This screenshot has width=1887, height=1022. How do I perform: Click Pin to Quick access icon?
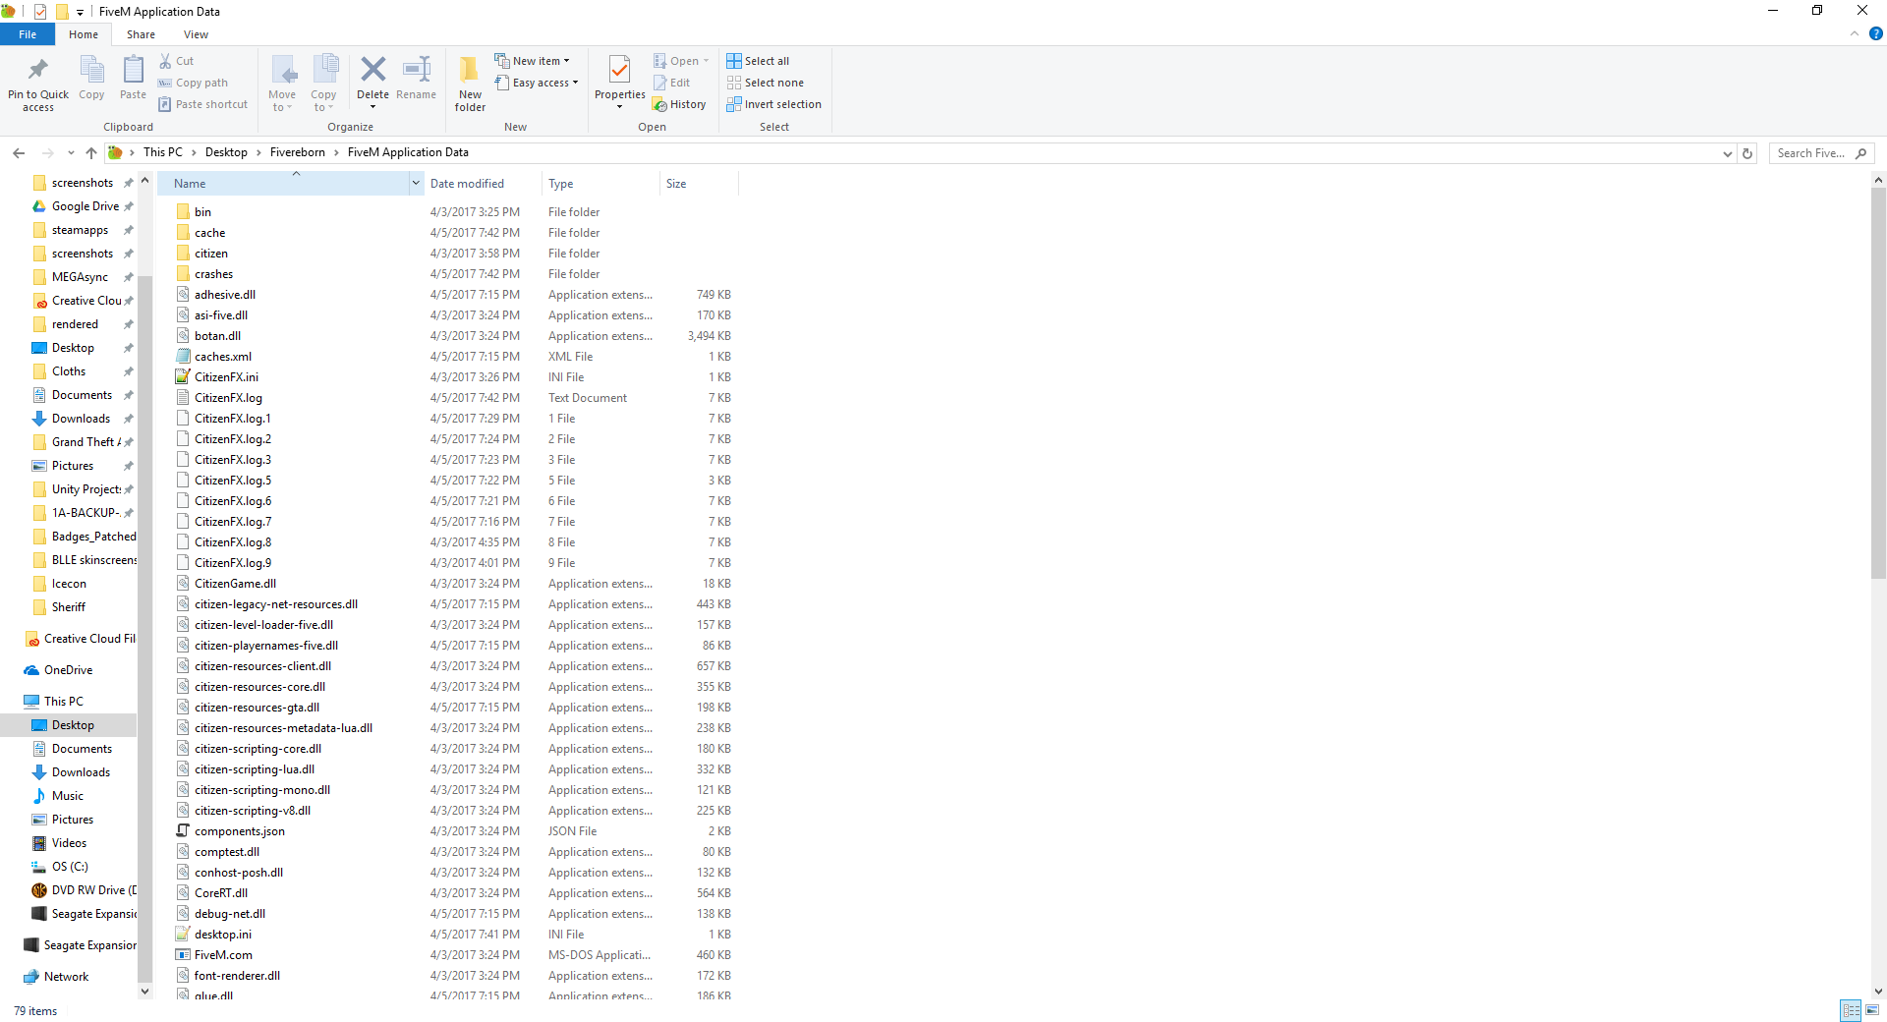point(38,70)
